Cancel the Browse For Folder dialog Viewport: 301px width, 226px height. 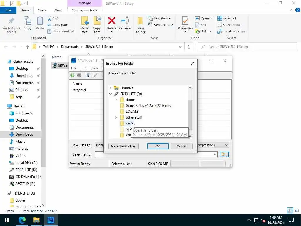click(x=181, y=146)
